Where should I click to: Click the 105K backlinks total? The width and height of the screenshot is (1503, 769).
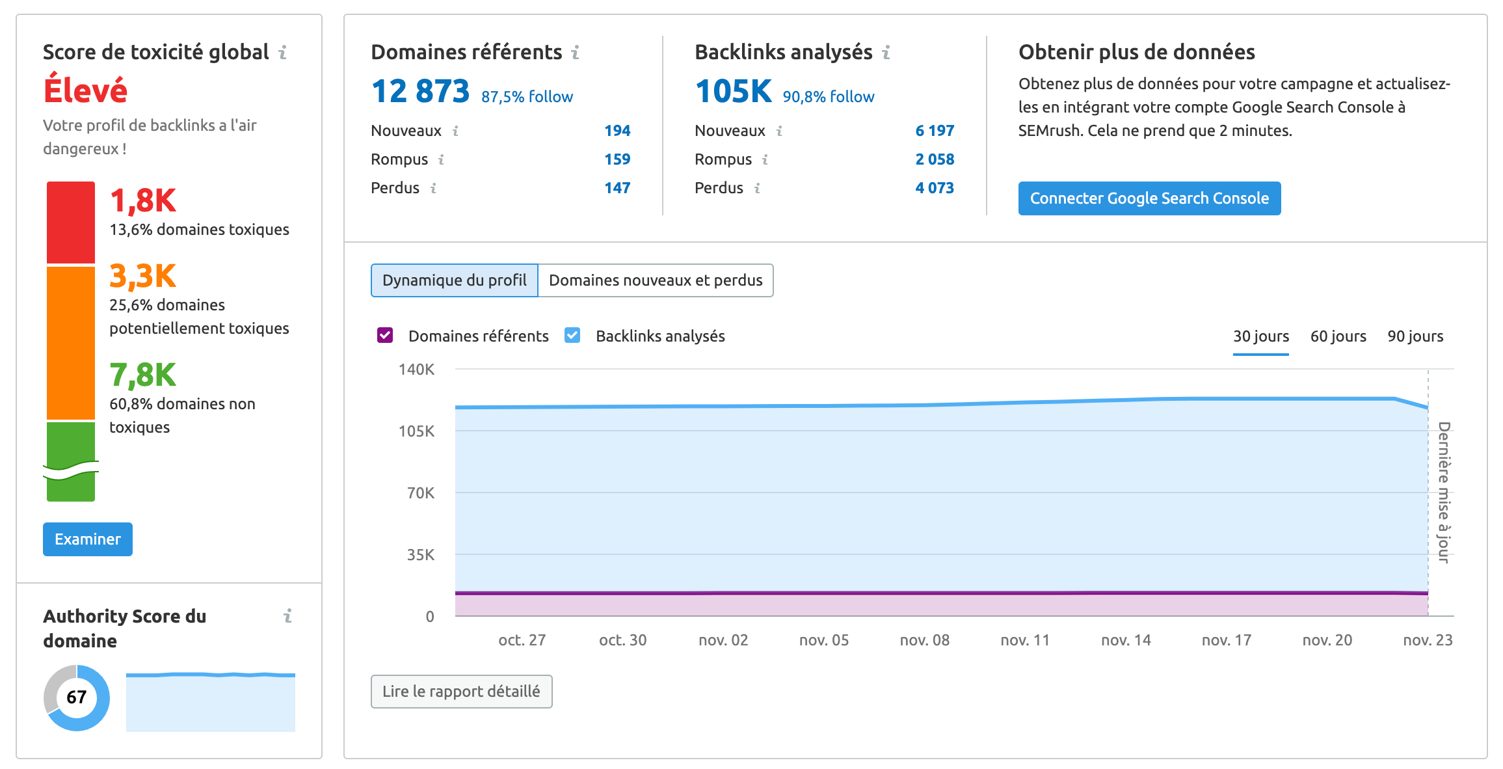point(734,92)
